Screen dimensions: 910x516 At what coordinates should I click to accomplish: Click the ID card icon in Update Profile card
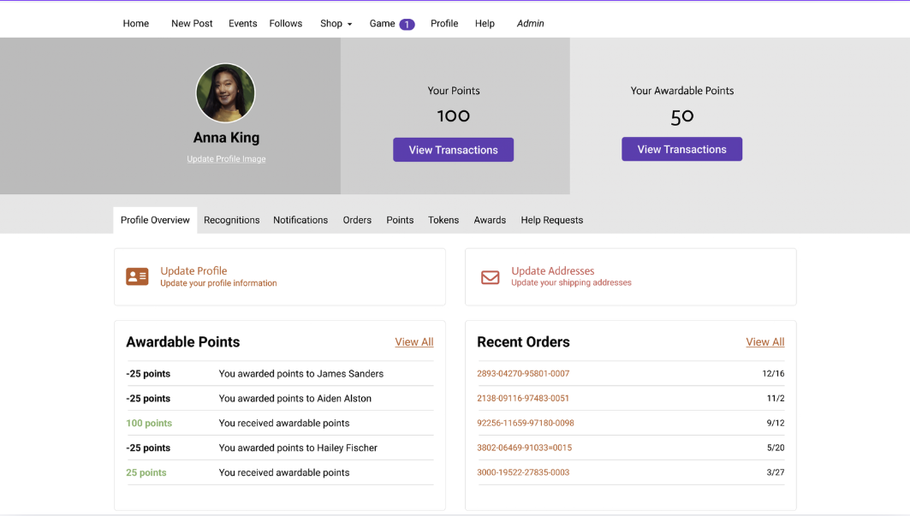pyautogui.click(x=137, y=276)
